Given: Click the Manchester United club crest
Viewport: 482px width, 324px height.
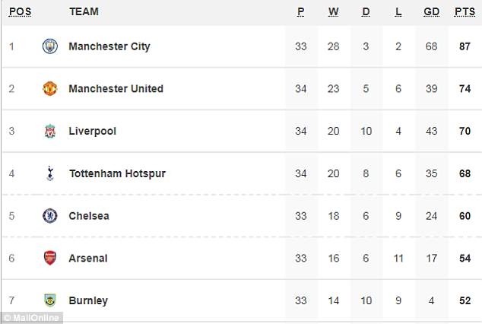Looking at the screenshot, I should 49,89.
